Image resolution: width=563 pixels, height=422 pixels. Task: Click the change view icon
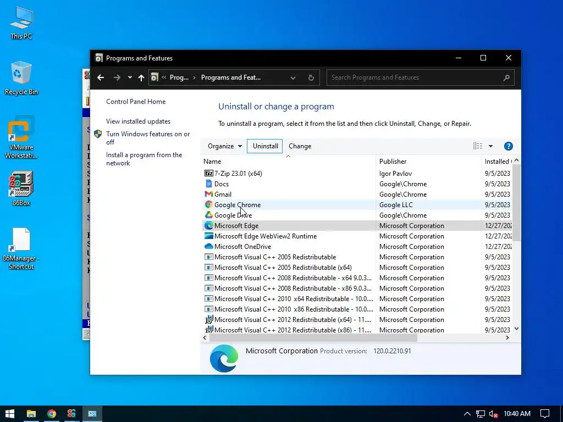pyautogui.click(x=478, y=146)
